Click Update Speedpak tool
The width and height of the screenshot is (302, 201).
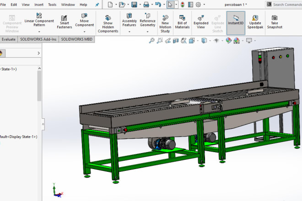[x=255, y=22]
